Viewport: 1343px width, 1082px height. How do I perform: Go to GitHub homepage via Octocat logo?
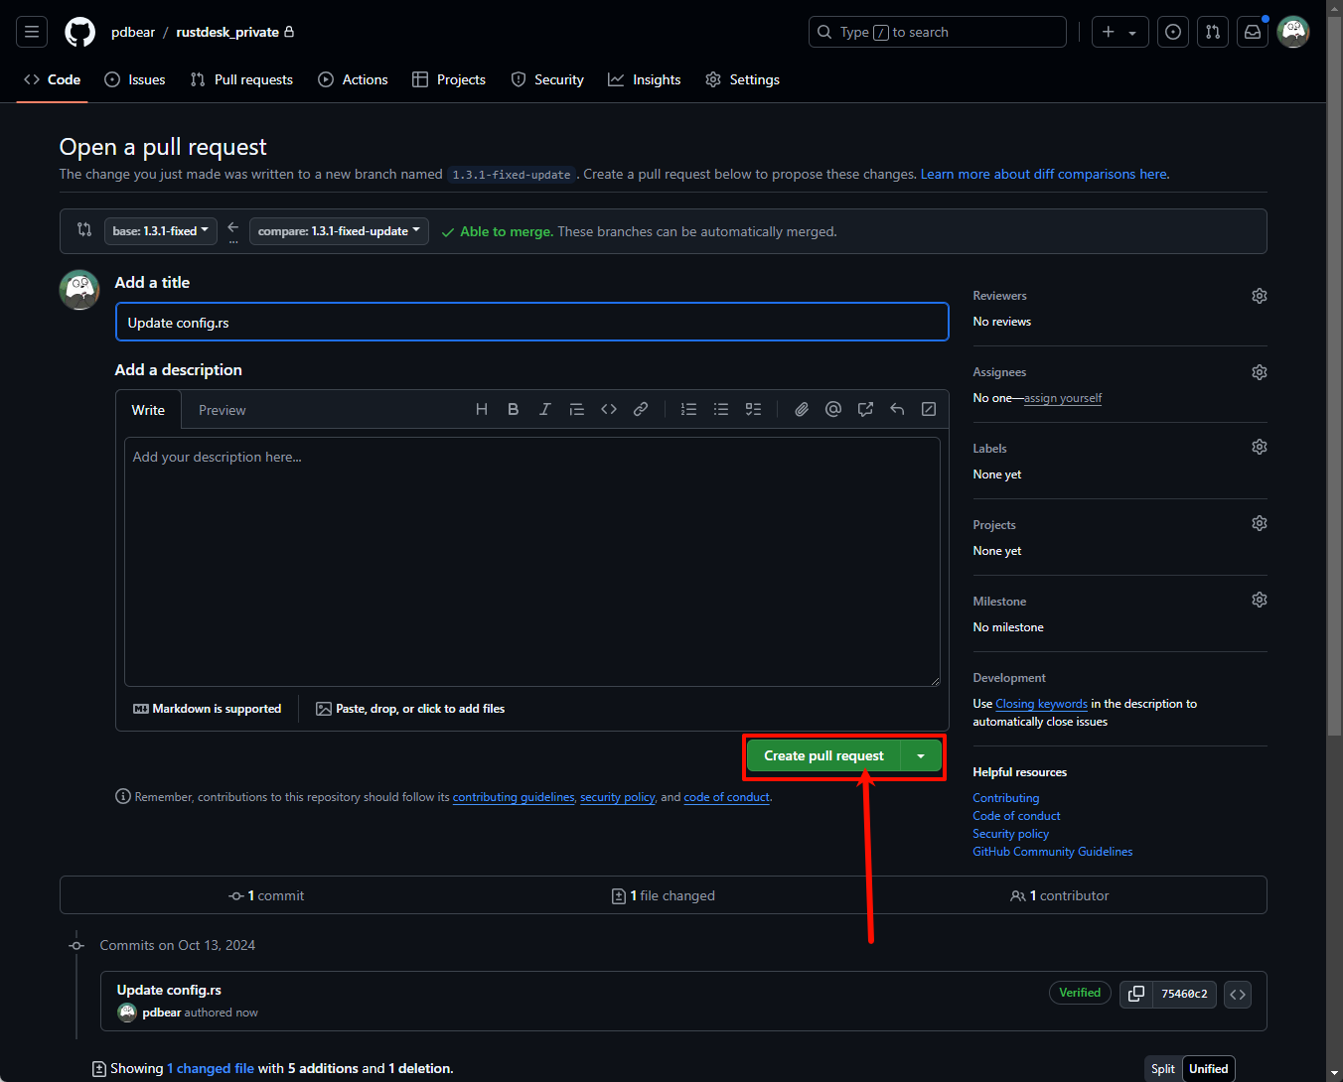tap(80, 32)
